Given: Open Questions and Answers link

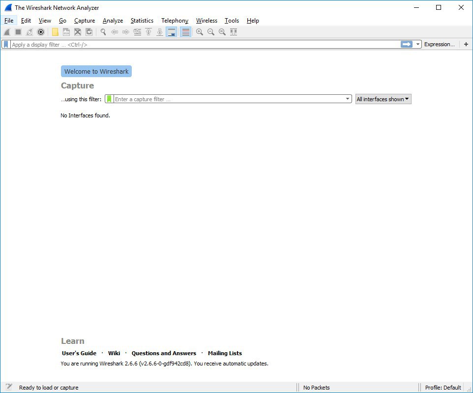Looking at the screenshot, I should click(x=164, y=353).
